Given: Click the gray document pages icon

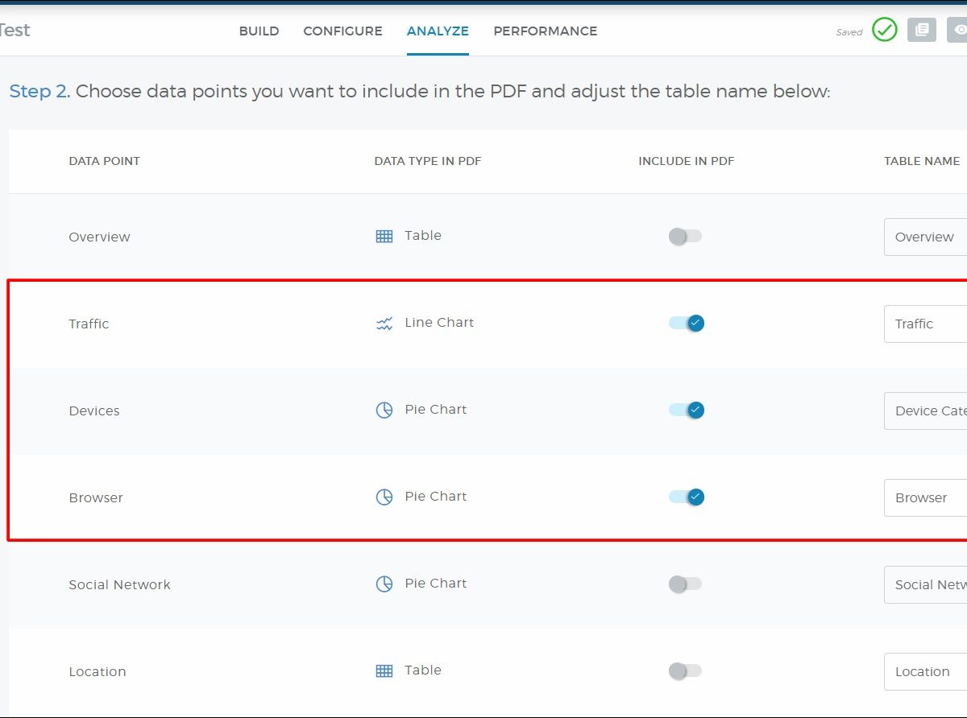Looking at the screenshot, I should pos(921,31).
